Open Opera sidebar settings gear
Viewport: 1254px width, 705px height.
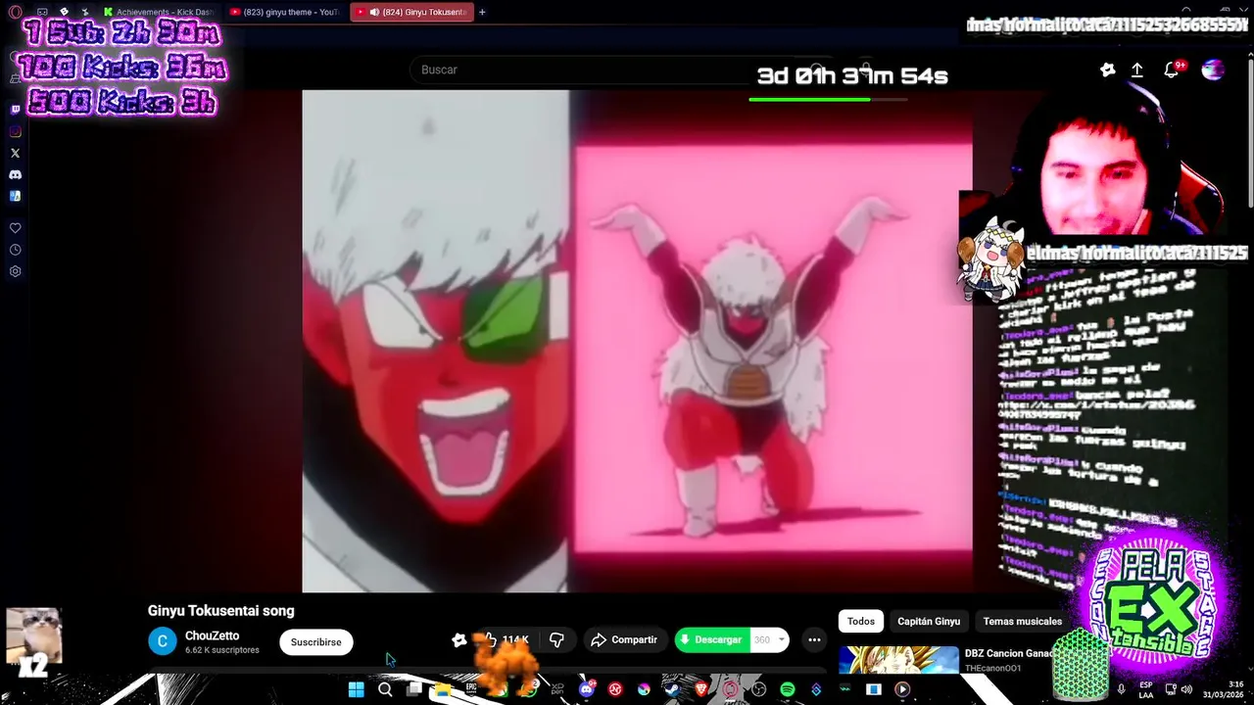click(x=15, y=271)
